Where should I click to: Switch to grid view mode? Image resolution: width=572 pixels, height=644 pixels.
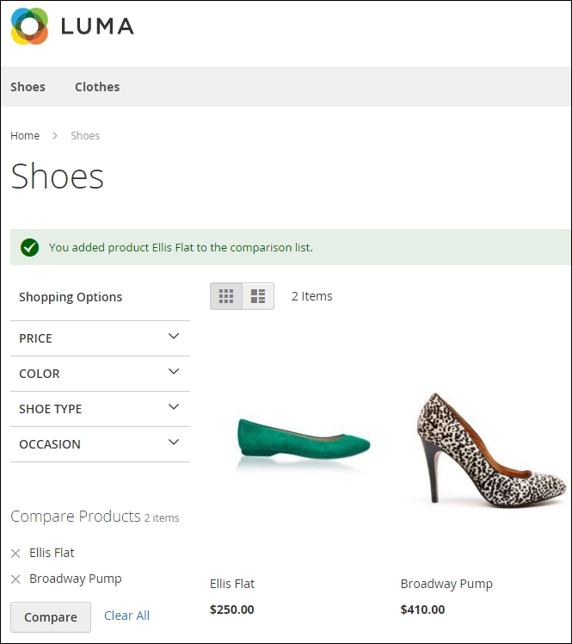[226, 296]
